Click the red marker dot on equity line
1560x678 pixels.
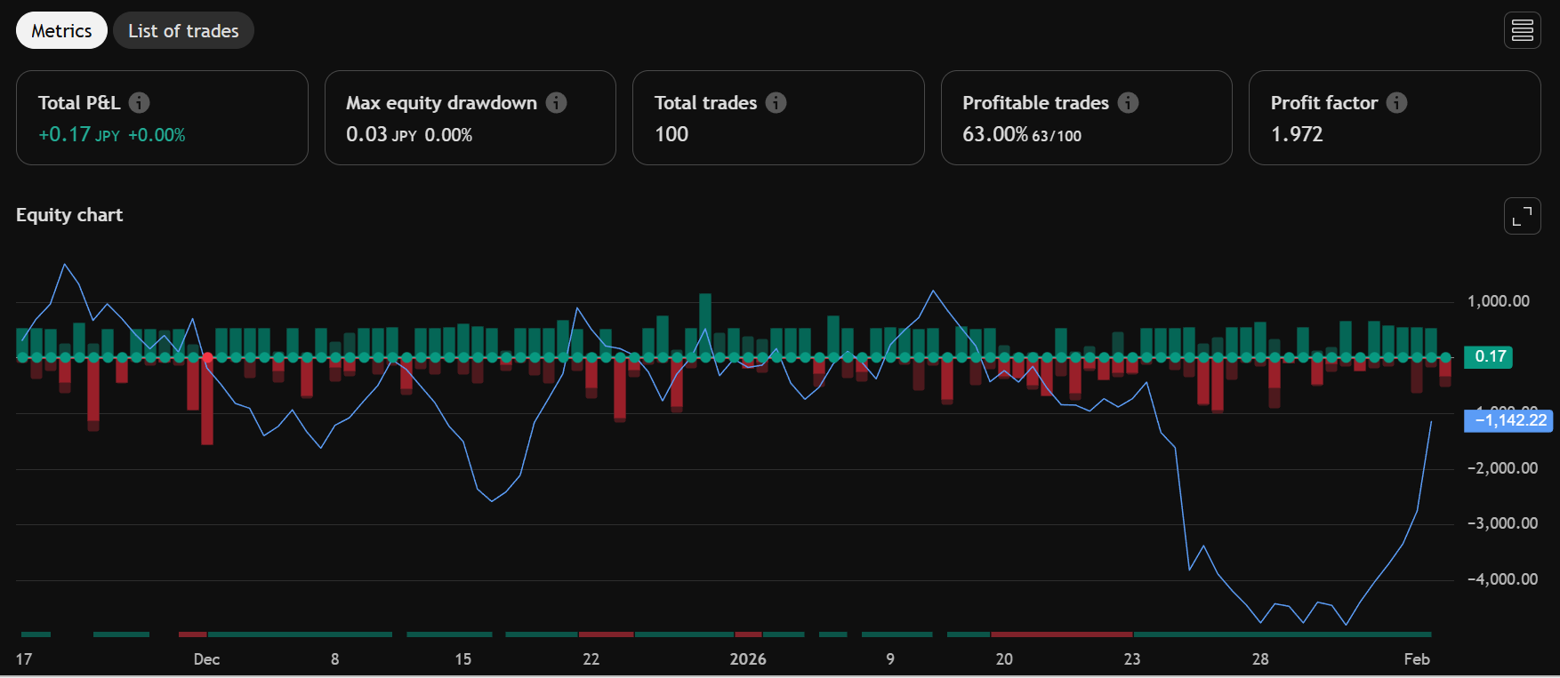click(207, 357)
